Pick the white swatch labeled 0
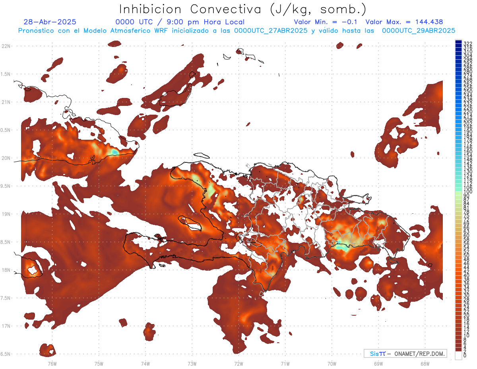The width and height of the screenshot is (477, 369). (458, 356)
